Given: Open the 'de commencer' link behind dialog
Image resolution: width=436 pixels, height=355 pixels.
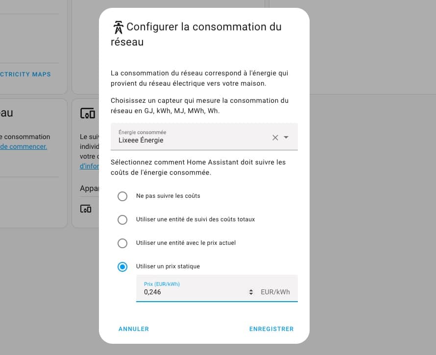Looking at the screenshot, I should tap(24, 146).
